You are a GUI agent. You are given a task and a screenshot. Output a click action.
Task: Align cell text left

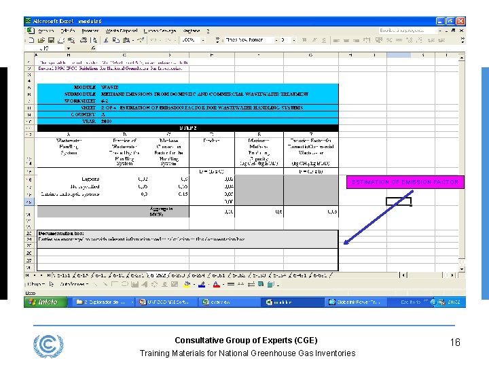(336, 40)
